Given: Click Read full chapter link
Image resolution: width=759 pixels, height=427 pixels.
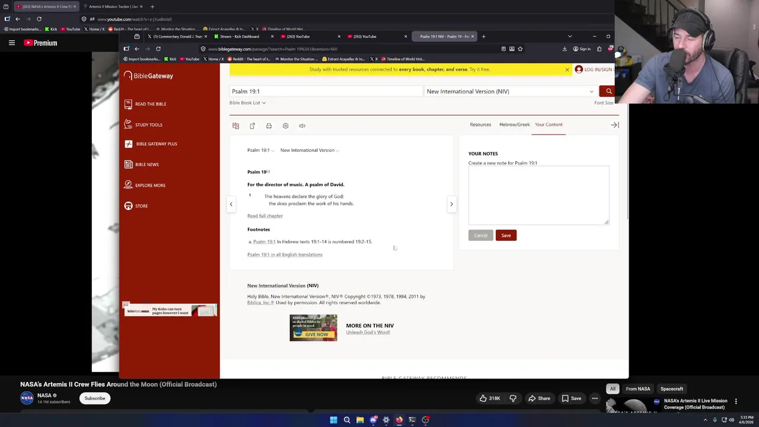Looking at the screenshot, I should (265, 216).
